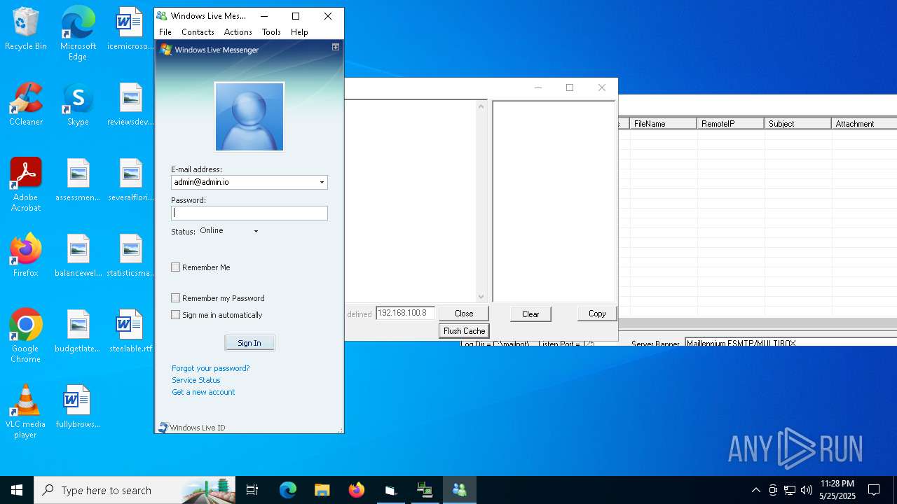Launch Skype from the desktop

78,104
